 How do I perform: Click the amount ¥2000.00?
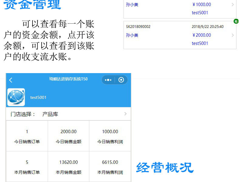[202, 35]
